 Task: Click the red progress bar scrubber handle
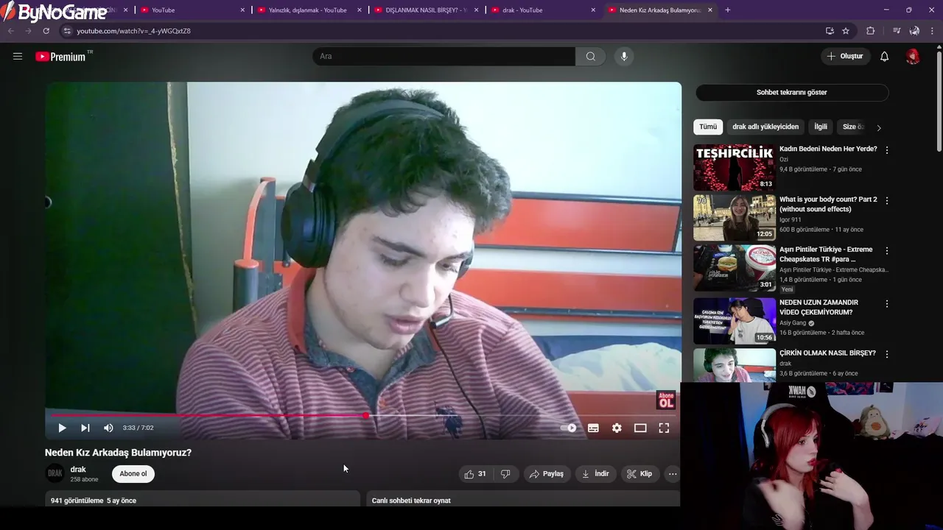tap(366, 416)
